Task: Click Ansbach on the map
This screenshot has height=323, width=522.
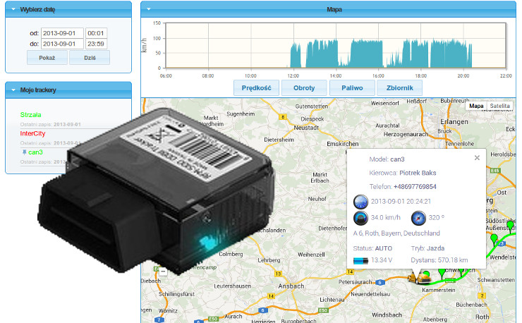Action: [291, 286]
